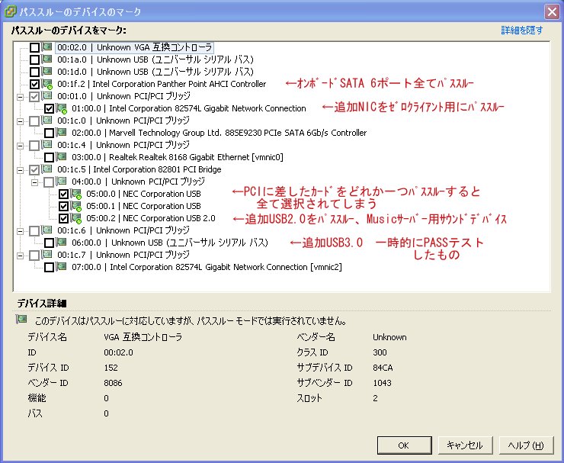Collapse the 00:01.0 PCI bridge node

[x=21, y=96]
